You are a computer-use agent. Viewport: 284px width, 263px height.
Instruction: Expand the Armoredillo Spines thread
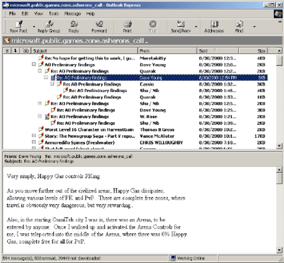(34, 142)
